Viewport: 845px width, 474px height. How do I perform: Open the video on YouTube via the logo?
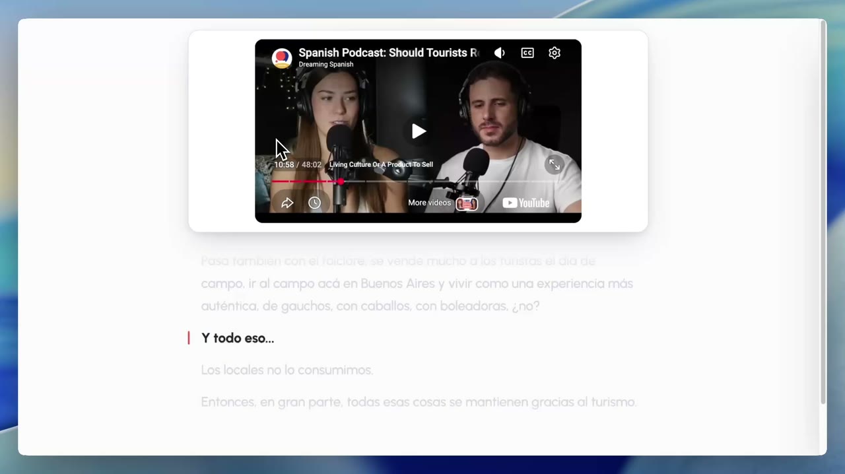526,203
